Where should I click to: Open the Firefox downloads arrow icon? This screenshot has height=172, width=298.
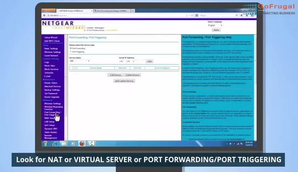coord(241,15)
